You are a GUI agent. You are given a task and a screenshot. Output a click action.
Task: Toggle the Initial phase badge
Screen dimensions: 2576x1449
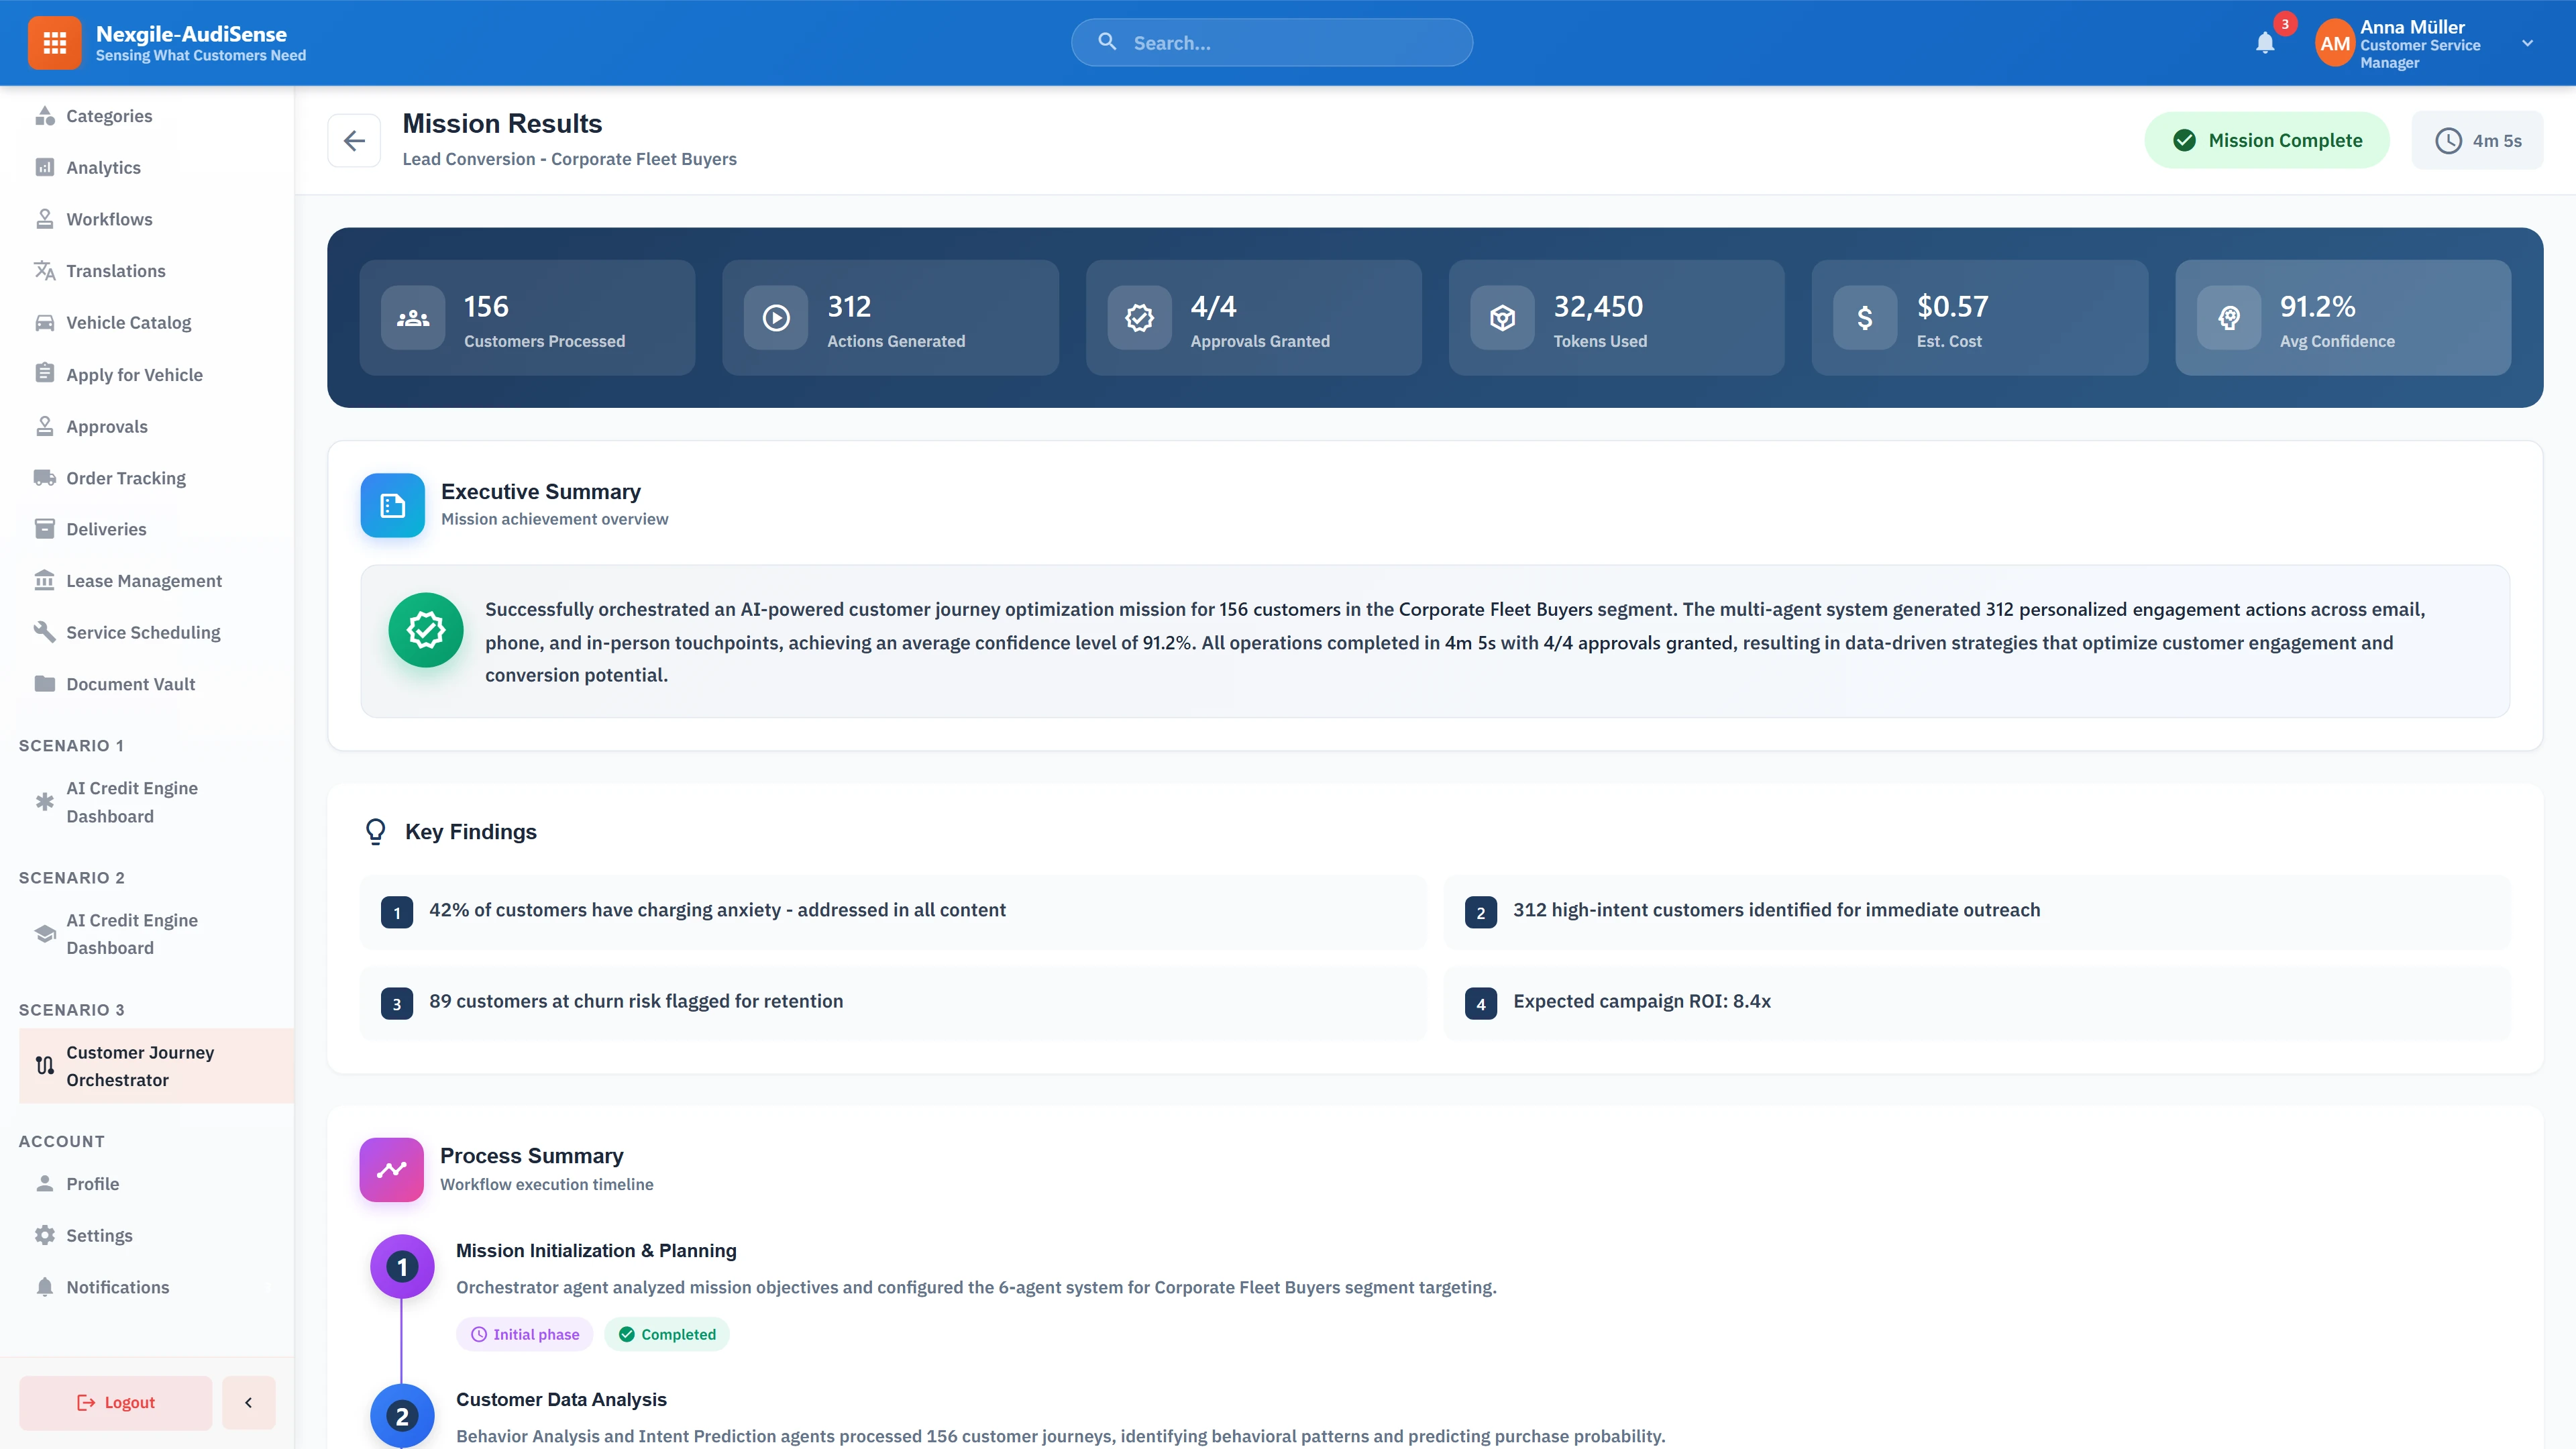tap(524, 1334)
